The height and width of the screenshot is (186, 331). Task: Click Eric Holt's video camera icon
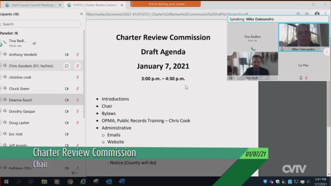pyautogui.click(x=67, y=134)
